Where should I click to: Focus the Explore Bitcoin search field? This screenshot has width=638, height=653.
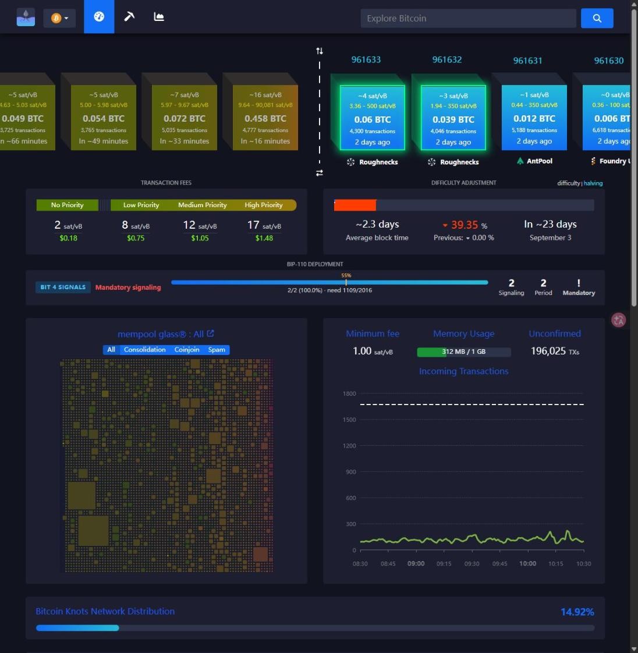pyautogui.click(x=468, y=18)
